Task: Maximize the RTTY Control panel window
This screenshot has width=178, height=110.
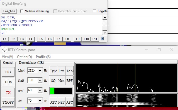Action: click(159, 50)
